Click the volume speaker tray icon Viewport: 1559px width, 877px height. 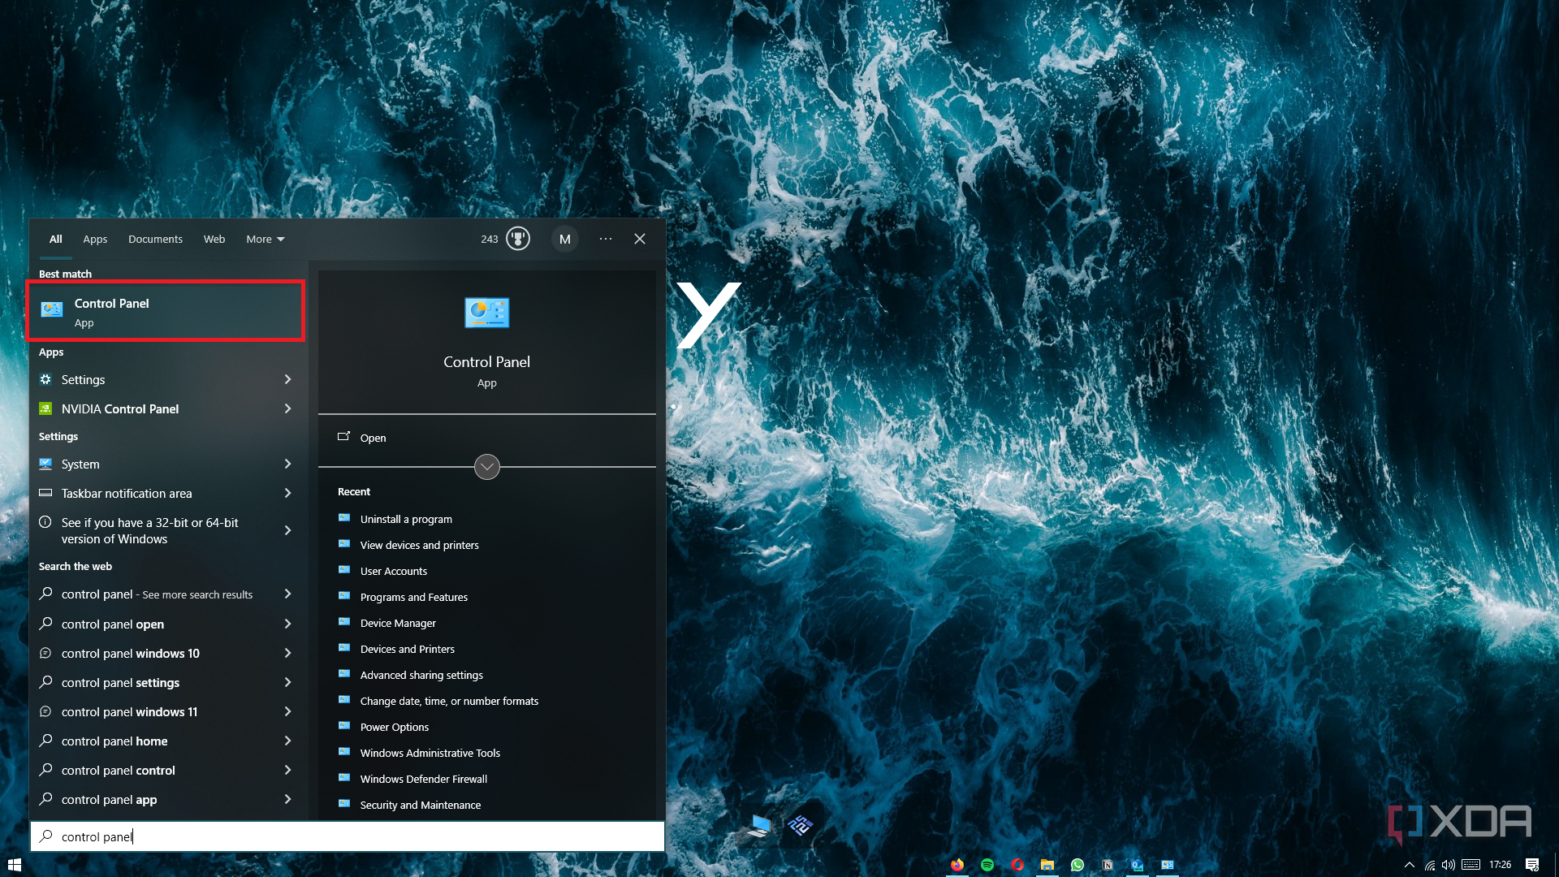point(1449,865)
